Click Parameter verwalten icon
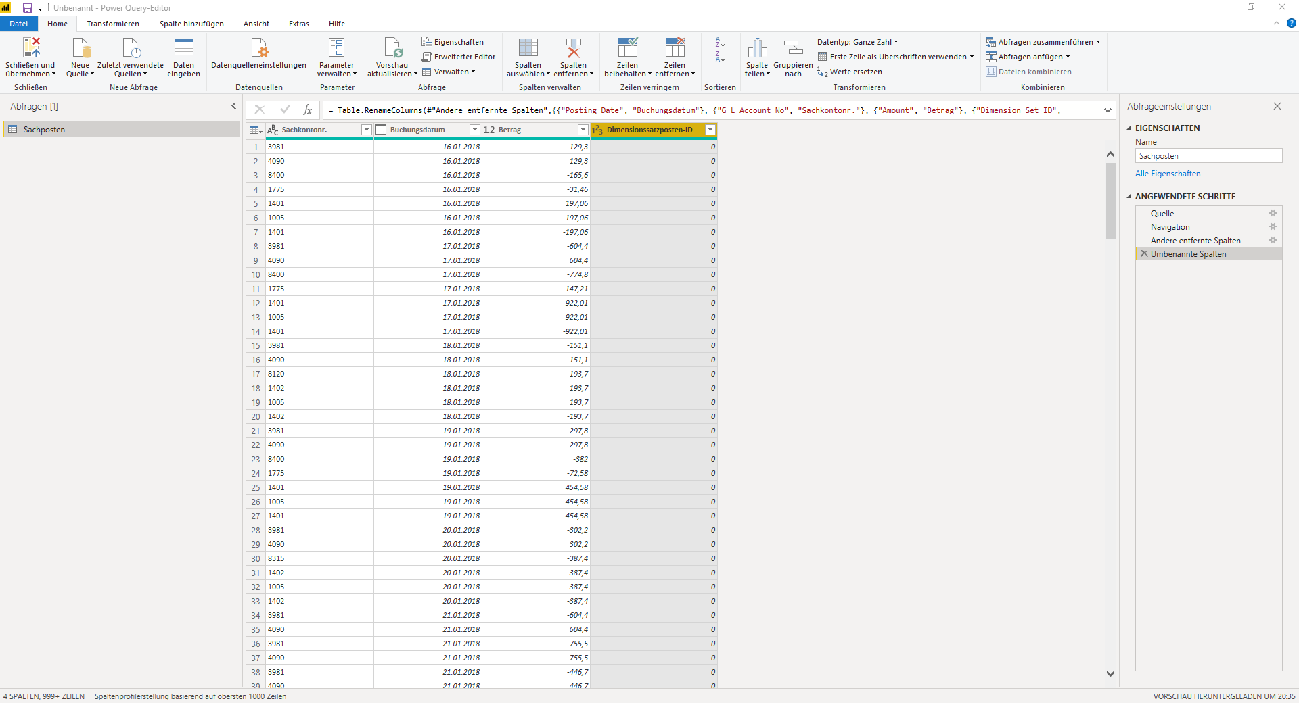Image resolution: width=1299 pixels, height=703 pixels. click(x=336, y=47)
